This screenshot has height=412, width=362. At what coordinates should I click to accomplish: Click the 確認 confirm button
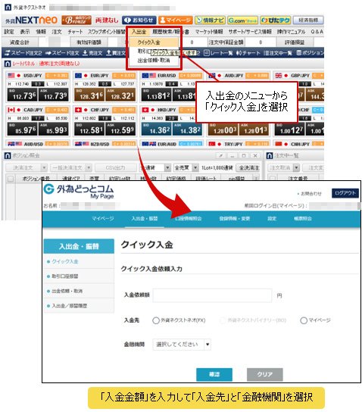tap(214, 374)
